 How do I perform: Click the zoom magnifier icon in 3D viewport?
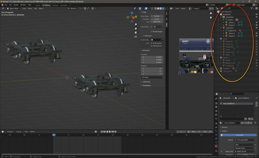click(x=136, y=25)
